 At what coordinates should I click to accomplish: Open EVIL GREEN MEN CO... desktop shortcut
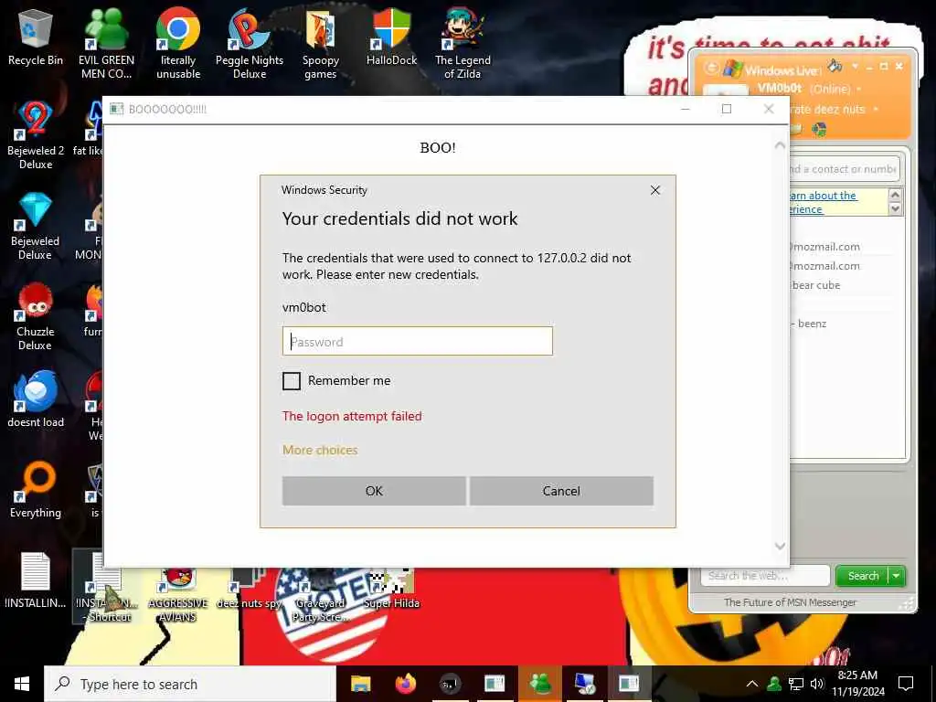(106, 43)
